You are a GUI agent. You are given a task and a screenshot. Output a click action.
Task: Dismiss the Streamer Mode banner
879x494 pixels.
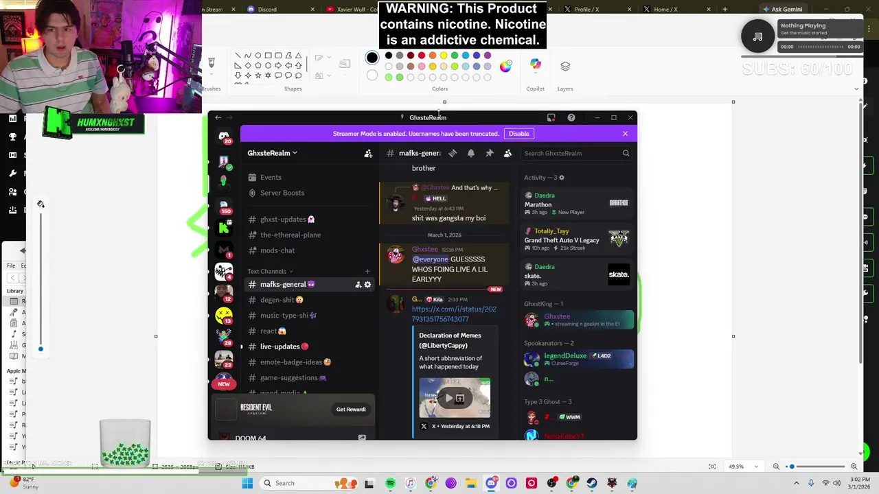(x=625, y=134)
